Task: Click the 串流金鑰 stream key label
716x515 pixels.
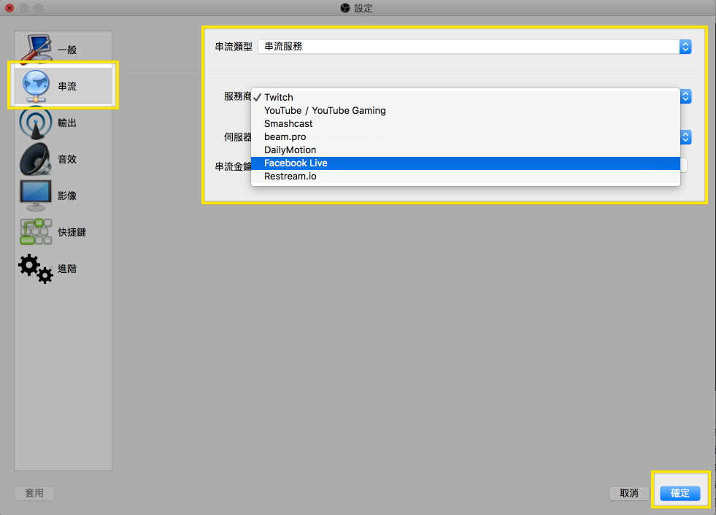Action: point(233,166)
